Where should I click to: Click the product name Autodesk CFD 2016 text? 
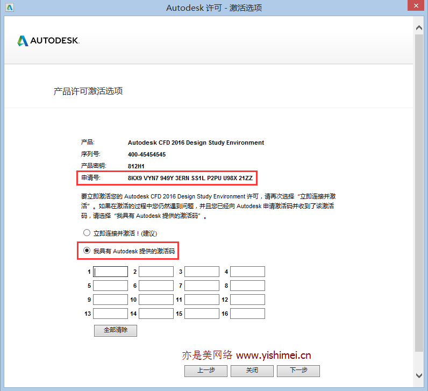[x=196, y=143]
